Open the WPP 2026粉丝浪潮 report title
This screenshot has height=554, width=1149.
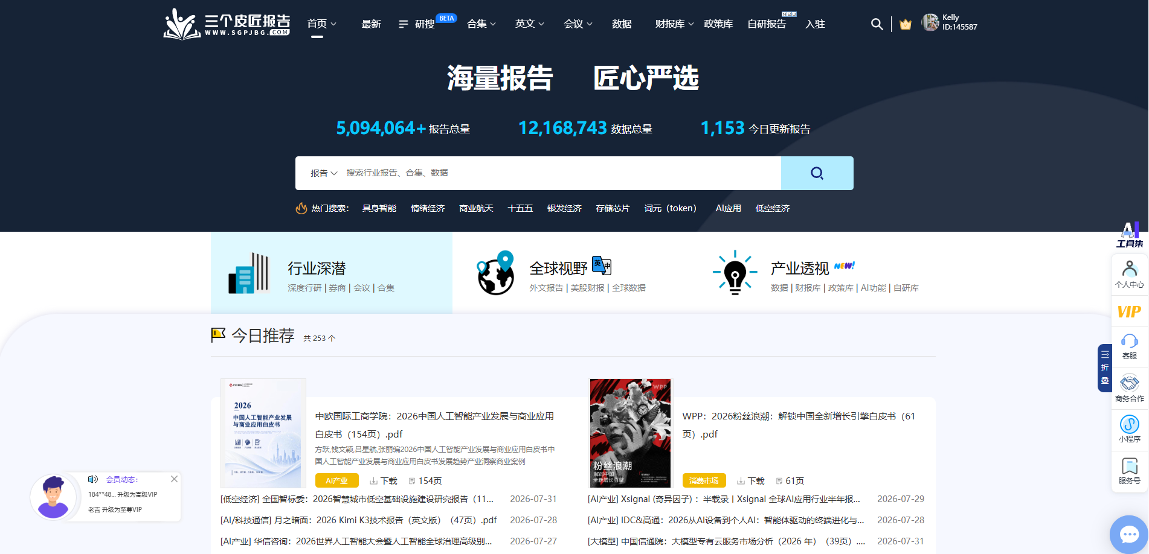coord(799,425)
